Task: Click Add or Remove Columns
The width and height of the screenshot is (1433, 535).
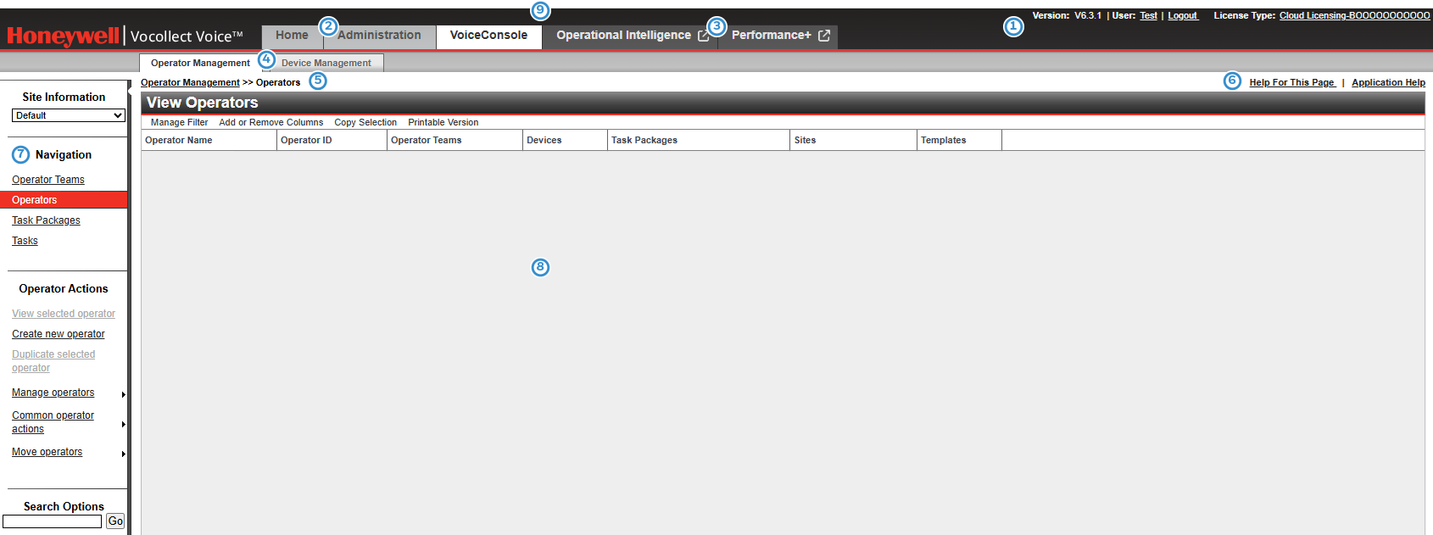Action: point(270,122)
